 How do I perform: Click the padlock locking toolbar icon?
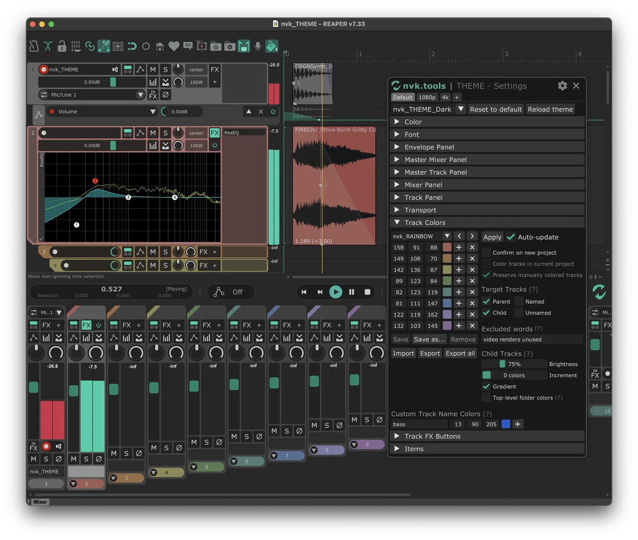coord(61,46)
